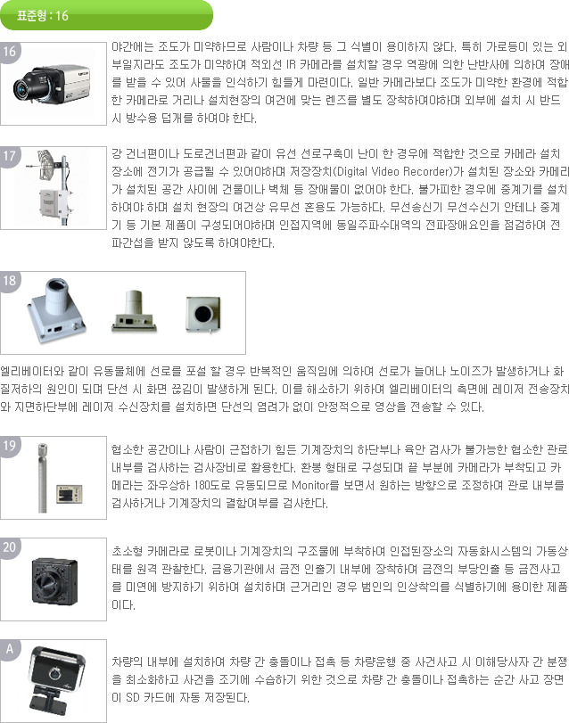This screenshot has width=569, height=723.
Task: Open the vehicle black box camera image labeled A
Action: click(x=54, y=680)
